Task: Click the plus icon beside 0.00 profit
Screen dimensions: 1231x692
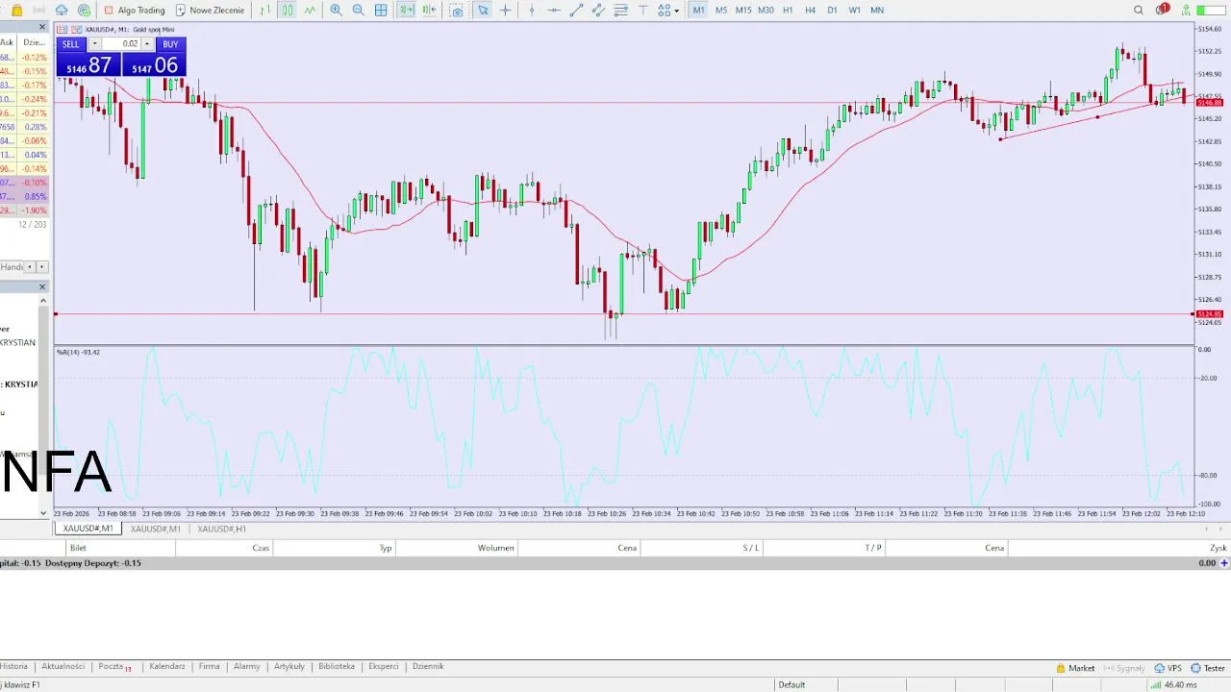Action: pyautogui.click(x=1224, y=563)
